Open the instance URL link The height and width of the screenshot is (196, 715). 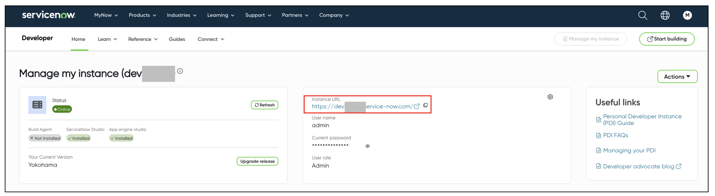point(362,106)
